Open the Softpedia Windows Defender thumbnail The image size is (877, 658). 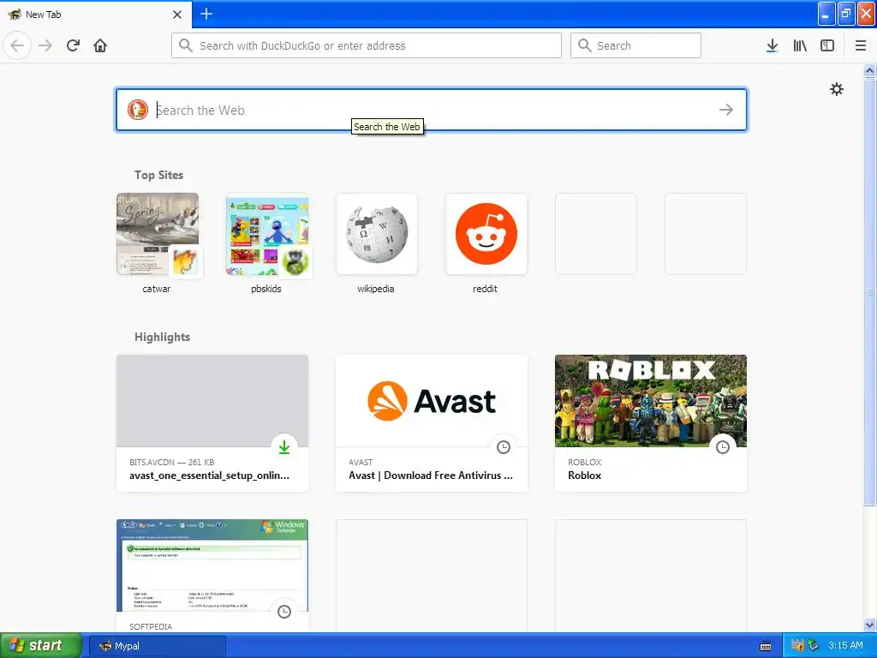(212, 565)
